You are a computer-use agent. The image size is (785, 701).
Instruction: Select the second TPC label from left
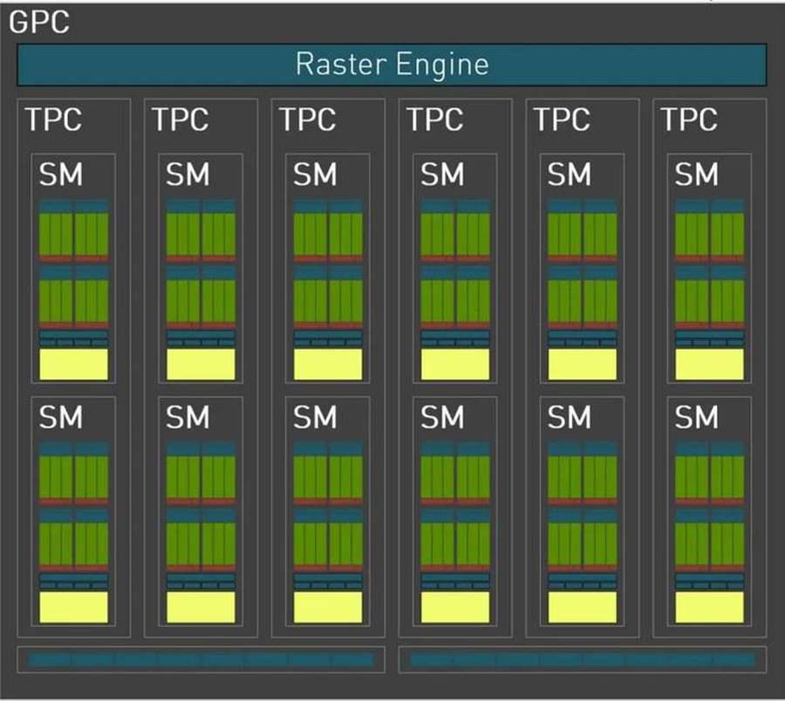point(180,119)
